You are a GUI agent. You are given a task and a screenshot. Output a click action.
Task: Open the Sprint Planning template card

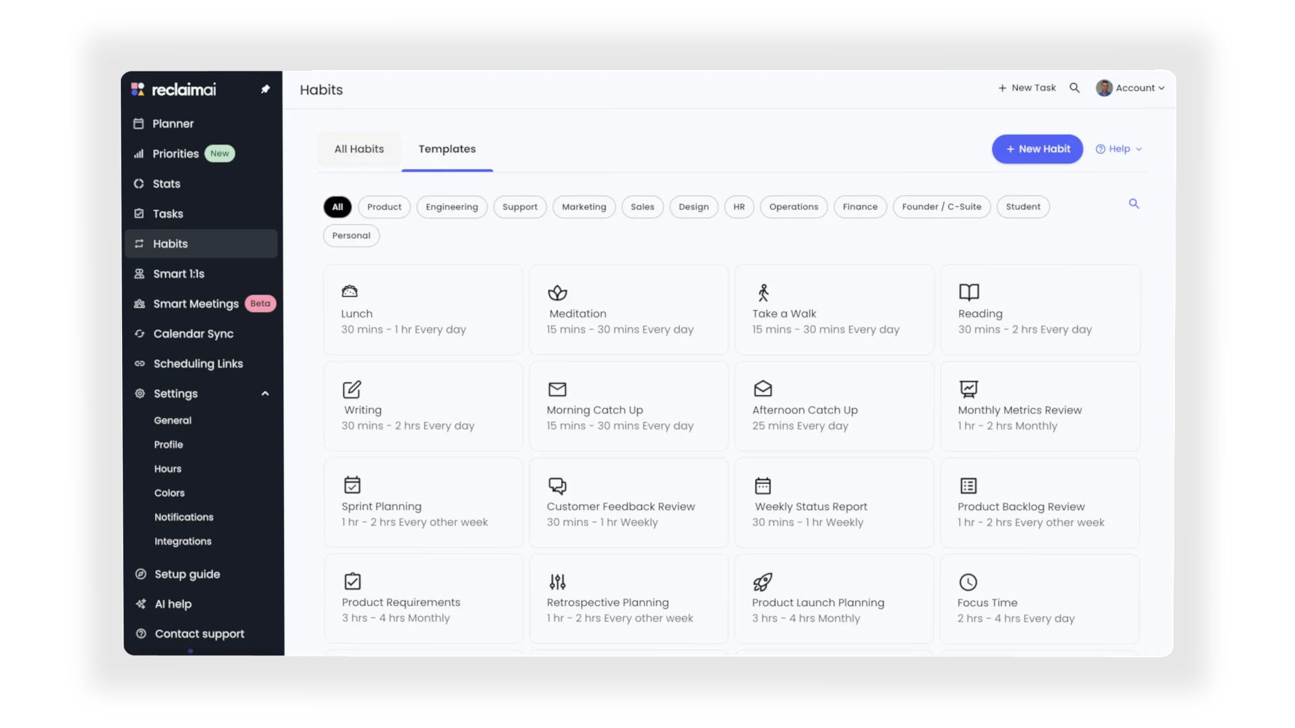(423, 503)
